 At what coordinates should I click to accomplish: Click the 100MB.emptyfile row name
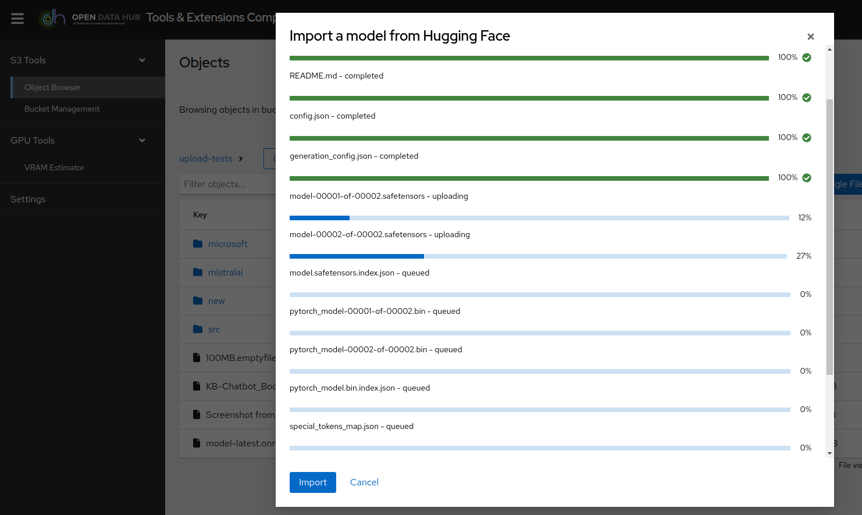tap(241, 357)
